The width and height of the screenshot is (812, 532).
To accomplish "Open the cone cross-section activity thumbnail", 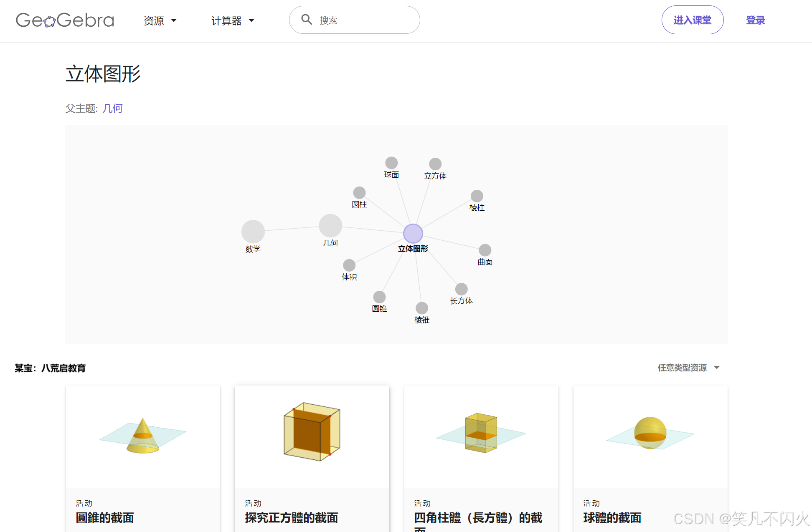I will [143, 436].
